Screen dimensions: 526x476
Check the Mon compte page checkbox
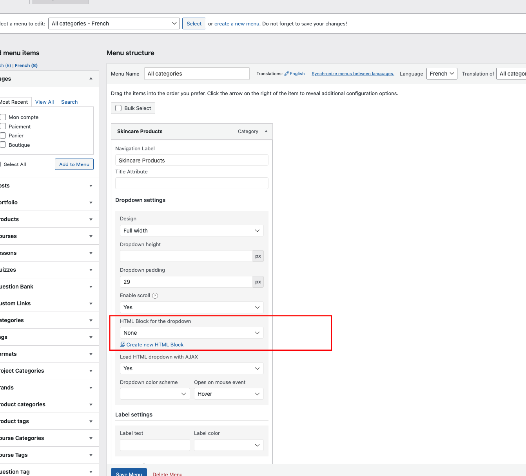(x=3, y=117)
